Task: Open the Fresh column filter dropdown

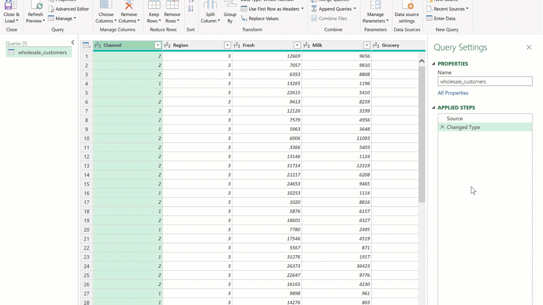Action: (x=297, y=45)
